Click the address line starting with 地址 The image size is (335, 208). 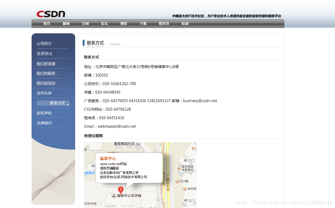[x=131, y=67]
